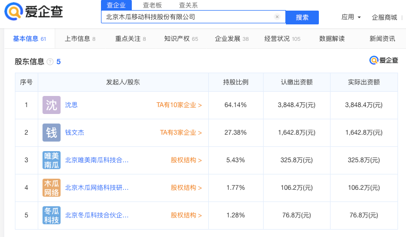Image resolution: width=406 pixels, height=237 pixels.
Task: Open 股权结构 for 北京木瓜网络科技
Action: 186,188
